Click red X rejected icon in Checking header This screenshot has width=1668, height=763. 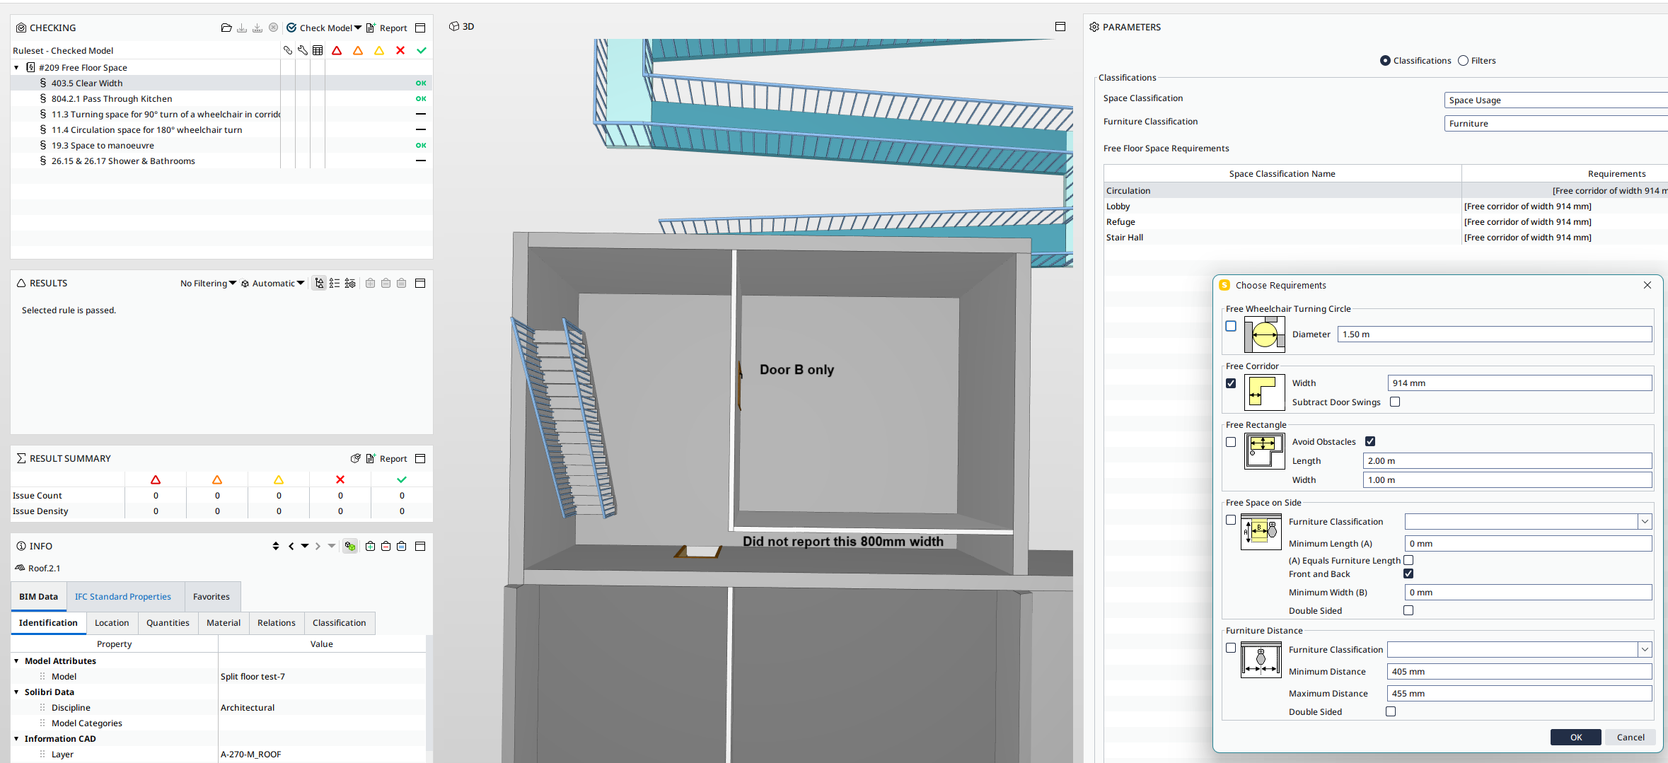pyautogui.click(x=400, y=50)
